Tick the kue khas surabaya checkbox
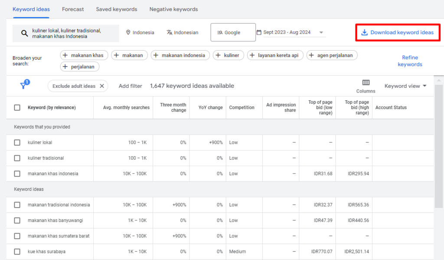Viewport: 444px width, 260px height. click(17, 251)
